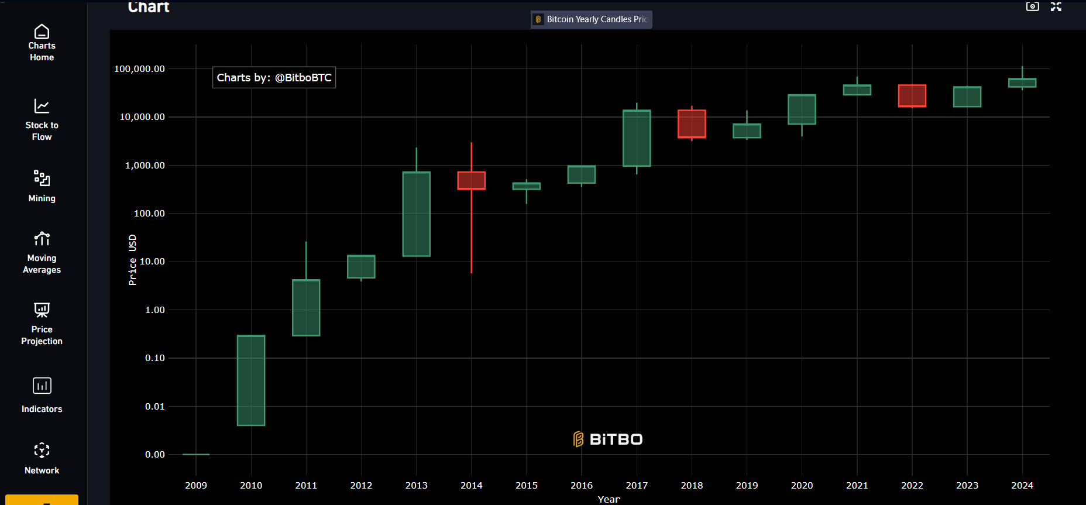Screen dimensions: 1086x505
Task: Click the Charts by @BitboBTC label
Action: [x=274, y=77]
